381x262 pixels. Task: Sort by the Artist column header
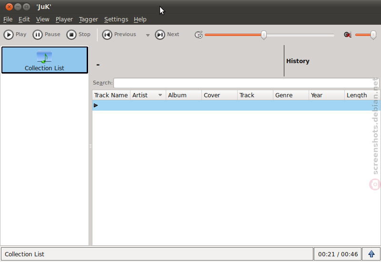[148, 95]
